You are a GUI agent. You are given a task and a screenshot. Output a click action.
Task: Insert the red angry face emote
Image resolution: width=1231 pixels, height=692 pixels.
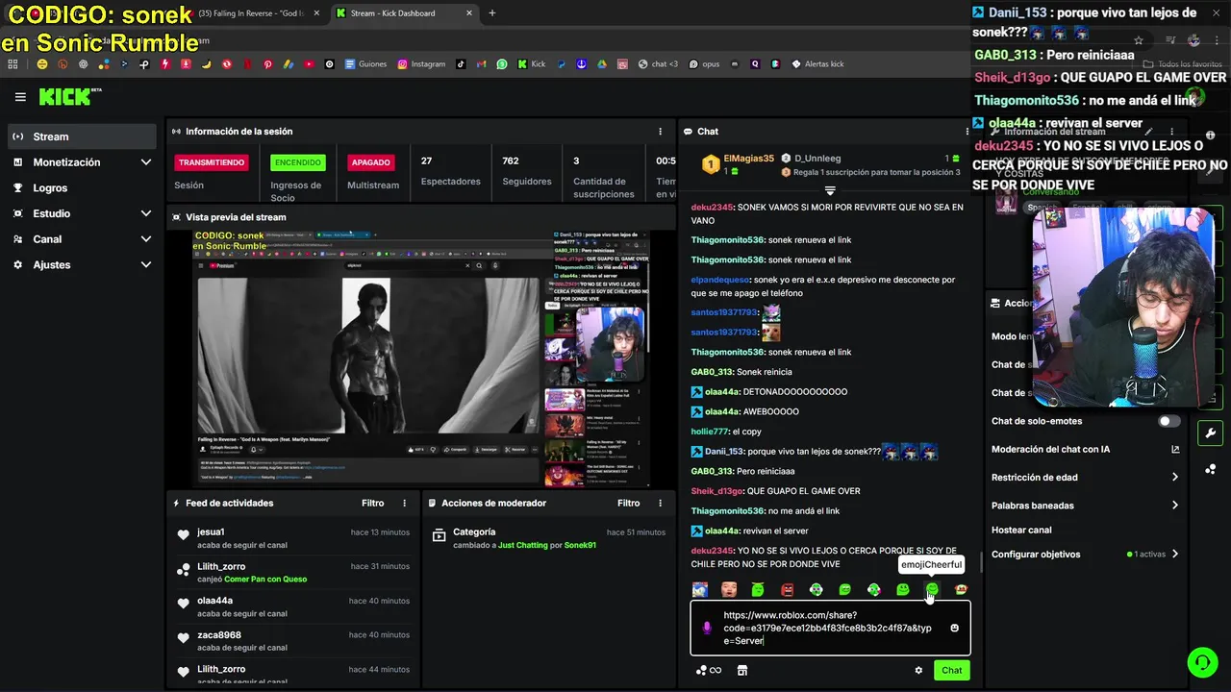(787, 589)
